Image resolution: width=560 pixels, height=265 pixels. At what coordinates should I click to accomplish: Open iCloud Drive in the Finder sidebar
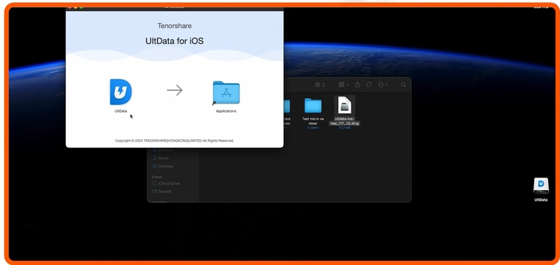point(166,183)
